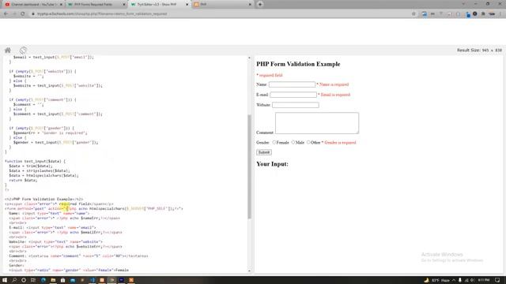Click inside the Comment textarea
Viewport: 506px width, 284px height.
(317, 123)
